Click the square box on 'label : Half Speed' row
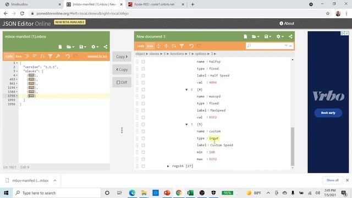 coord(143,76)
